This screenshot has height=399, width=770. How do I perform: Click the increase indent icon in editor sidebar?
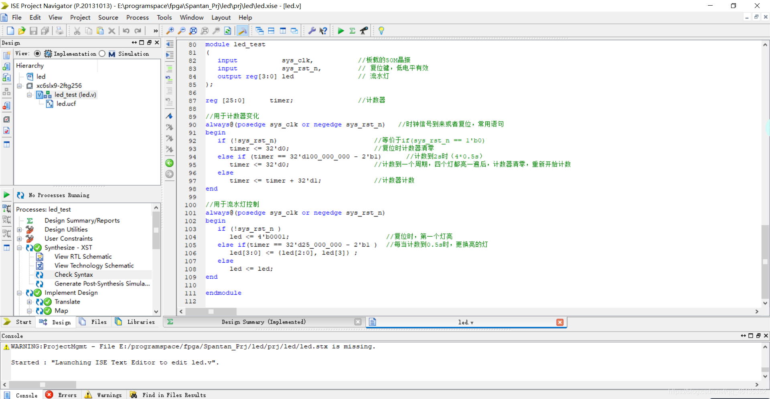(x=170, y=55)
